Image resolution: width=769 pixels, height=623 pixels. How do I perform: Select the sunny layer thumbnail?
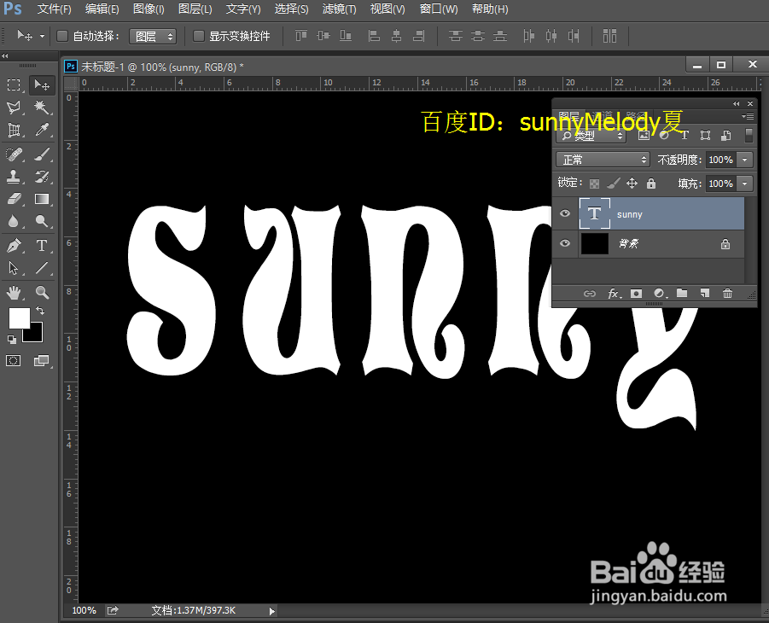[x=594, y=213]
